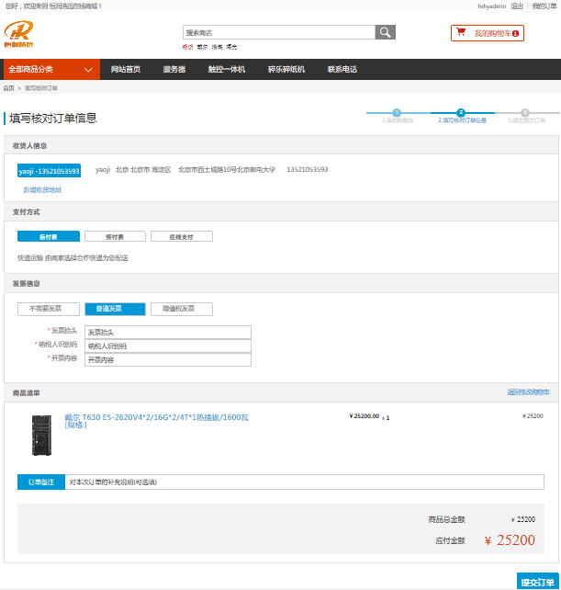Select the 预付费 payment option
The image size is (561, 590).
115,236
